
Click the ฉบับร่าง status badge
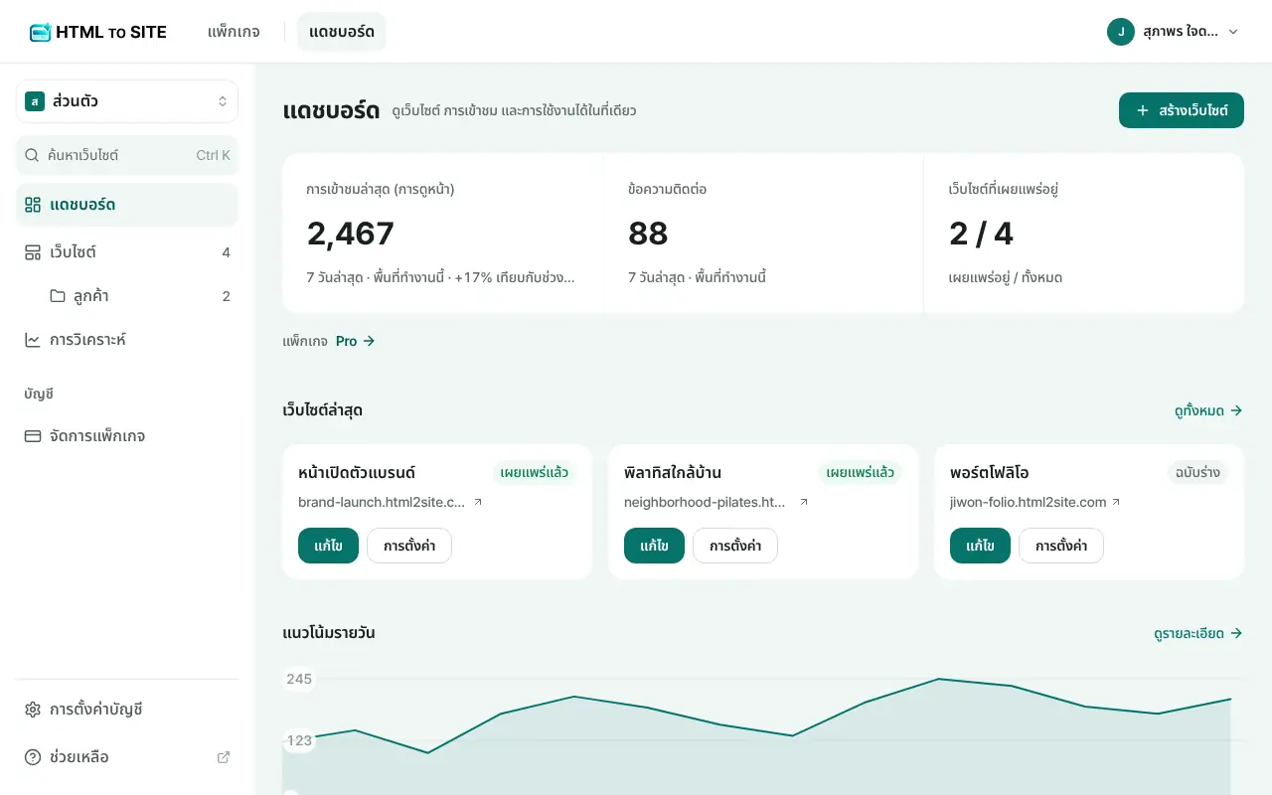point(1197,472)
